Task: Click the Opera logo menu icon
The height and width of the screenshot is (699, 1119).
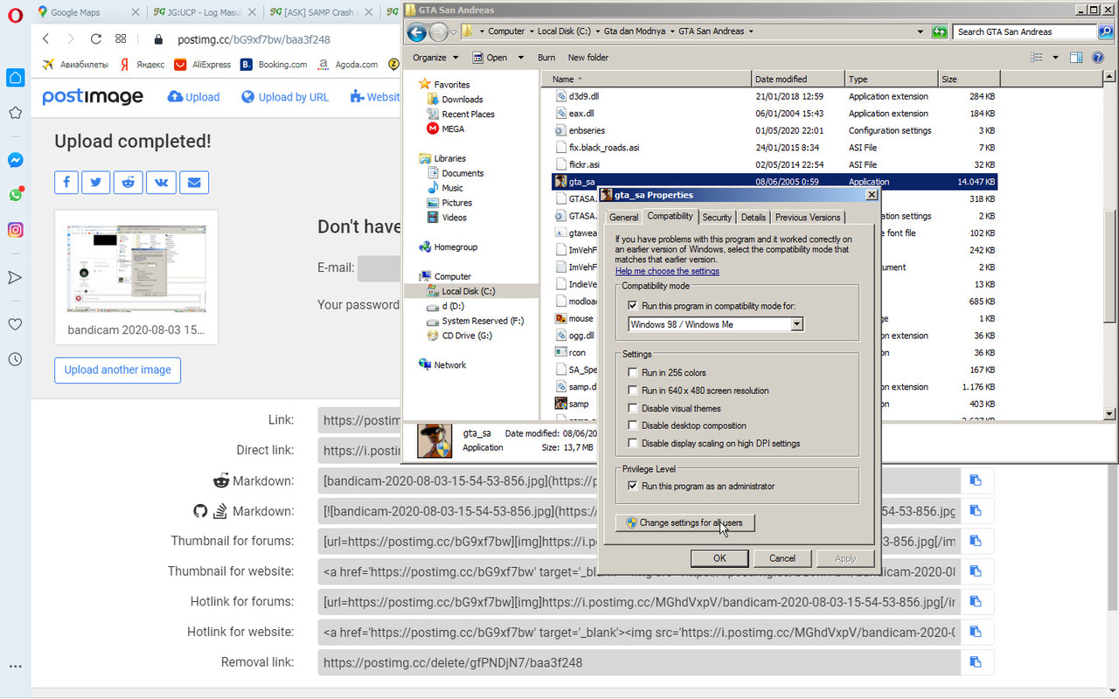Action: coord(15,16)
